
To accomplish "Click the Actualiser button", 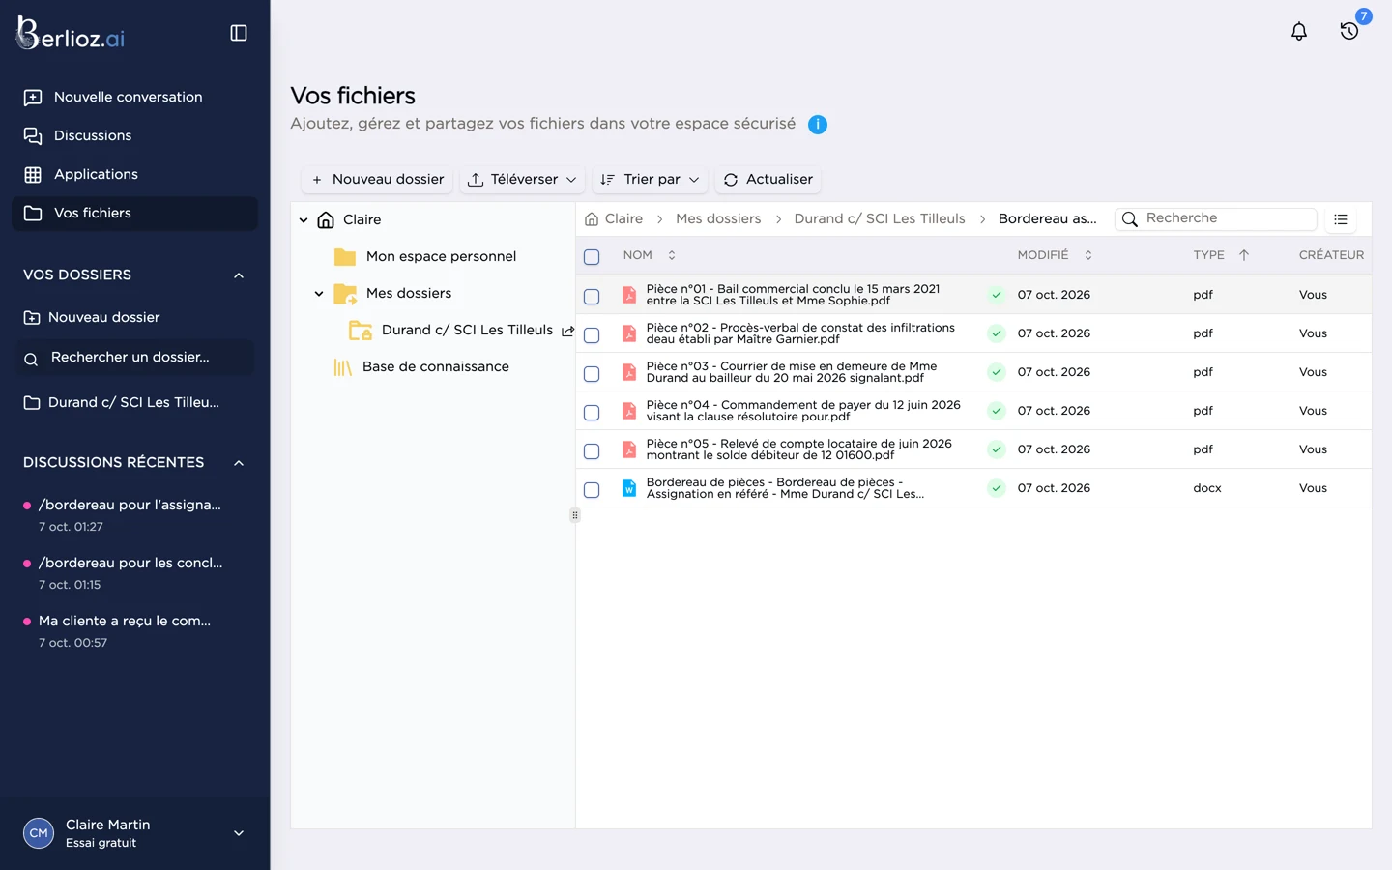I will pos(768,180).
